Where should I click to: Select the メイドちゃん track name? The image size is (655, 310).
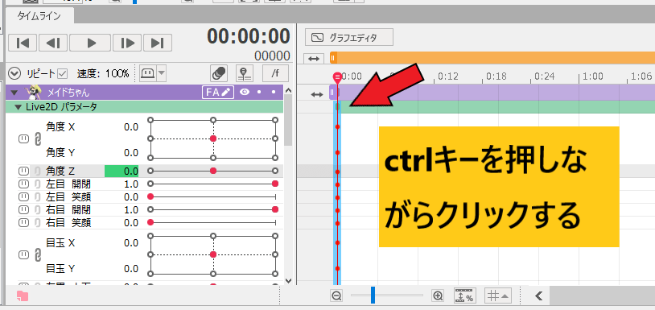point(68,93)
